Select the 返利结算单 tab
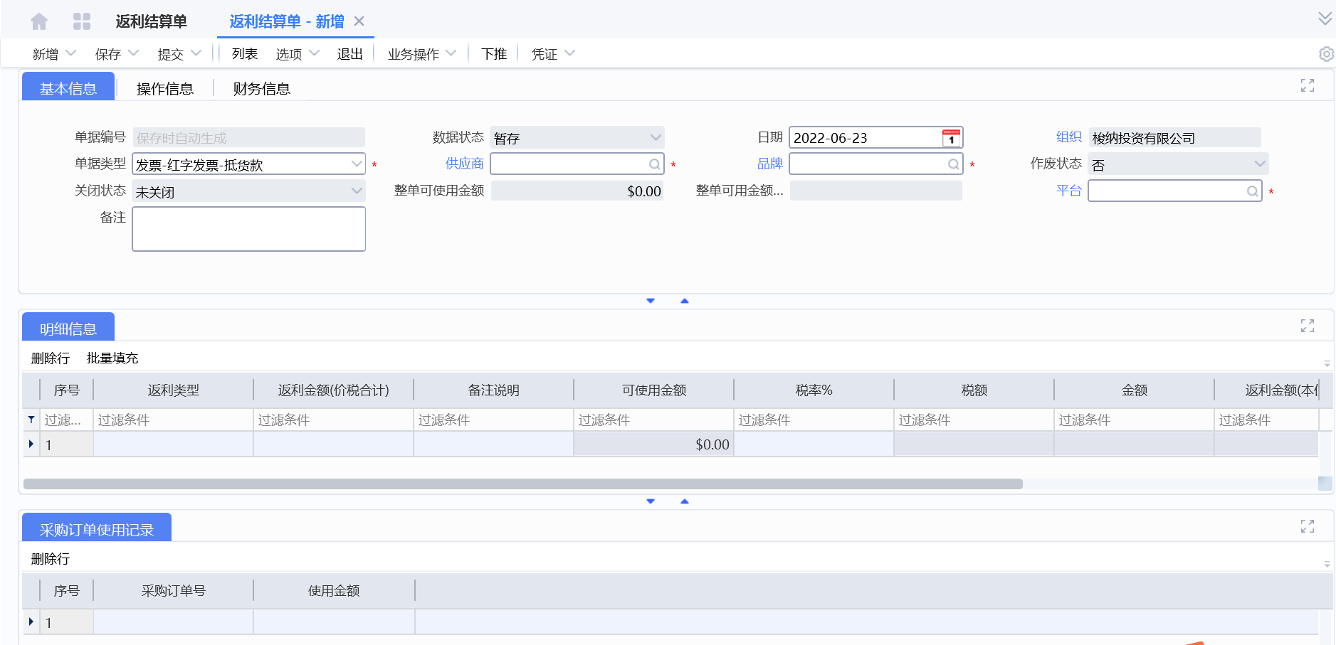 [151, 21]
